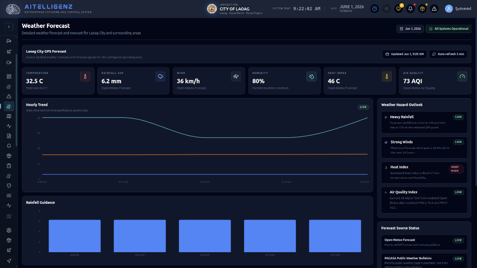This screenshot has height=268, width=477.
Task: Click the 9:03 AM rainfall bar
Action: pyautogui.click(x=205, y=236)
